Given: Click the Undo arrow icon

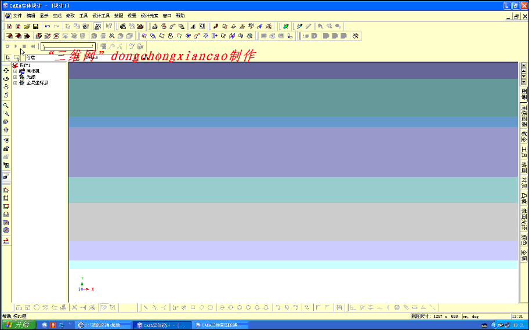Looking at the screenshot, I should pyautogui.click(x=48, y=26).
